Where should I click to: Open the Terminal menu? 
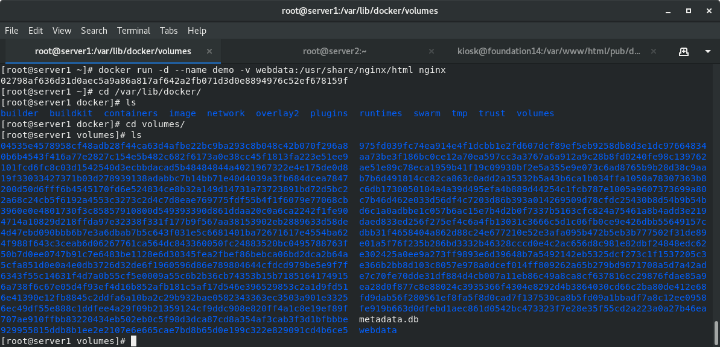tap(133, 31)
